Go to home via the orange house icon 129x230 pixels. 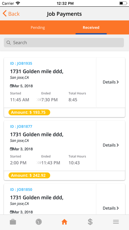(x=64, y=222)
